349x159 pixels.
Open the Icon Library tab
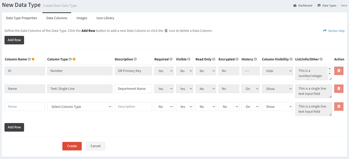pos(105,18)
